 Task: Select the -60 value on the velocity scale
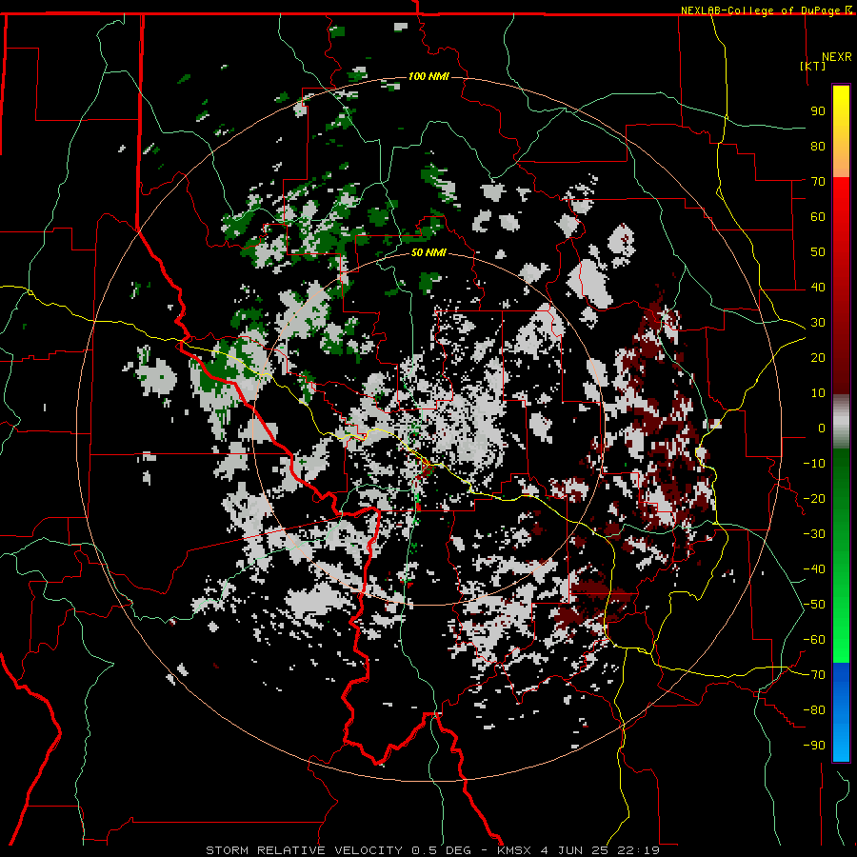(x=814, y=640)
